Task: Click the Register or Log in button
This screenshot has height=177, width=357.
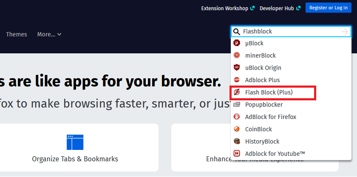Action: tap(328, 8)
